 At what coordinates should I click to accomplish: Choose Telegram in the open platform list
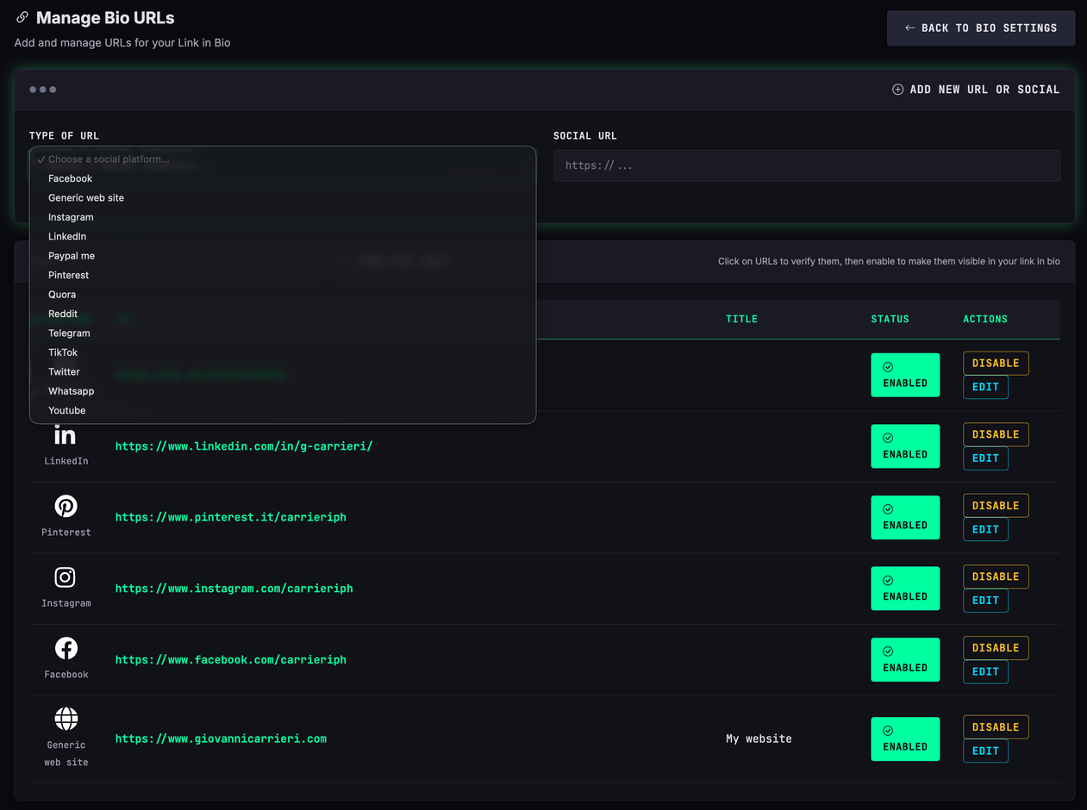(x=69, y=333)
